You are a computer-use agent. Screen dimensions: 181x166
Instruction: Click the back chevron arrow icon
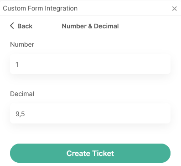12,26
